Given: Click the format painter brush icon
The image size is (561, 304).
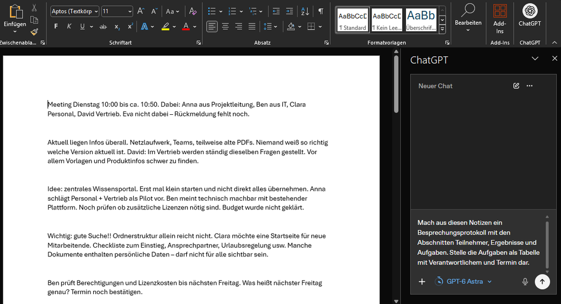Looking at the screenshot, I should [x=35, y=32].
